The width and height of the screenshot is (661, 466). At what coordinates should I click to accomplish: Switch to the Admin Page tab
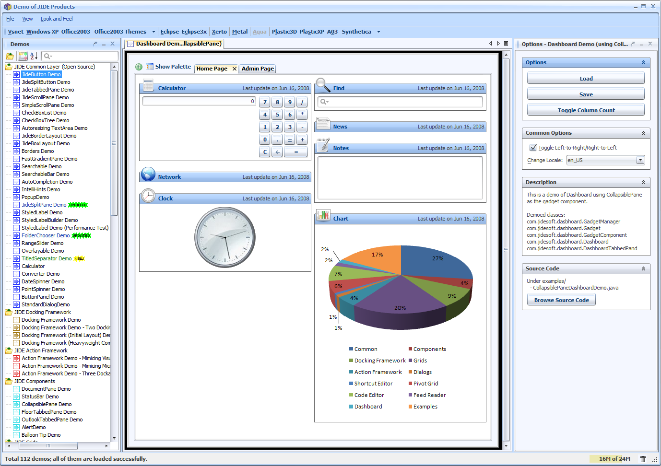tap(258, 69)
